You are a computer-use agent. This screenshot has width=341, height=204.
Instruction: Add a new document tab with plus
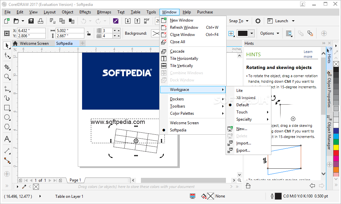[x=82, y=43]
